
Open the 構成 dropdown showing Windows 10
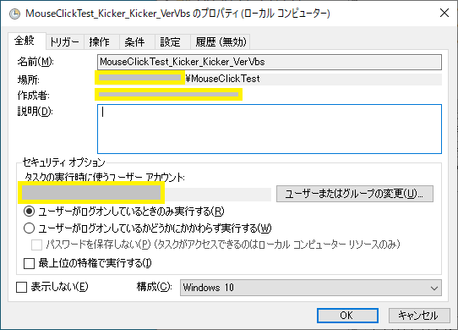tap(311, 288)
